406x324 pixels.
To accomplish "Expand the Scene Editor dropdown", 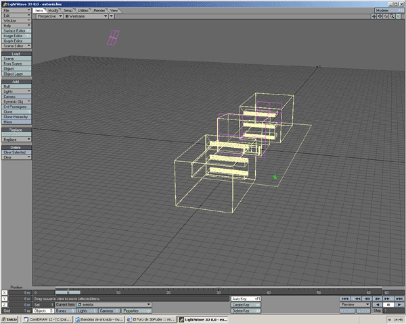I will coord(16,46).
